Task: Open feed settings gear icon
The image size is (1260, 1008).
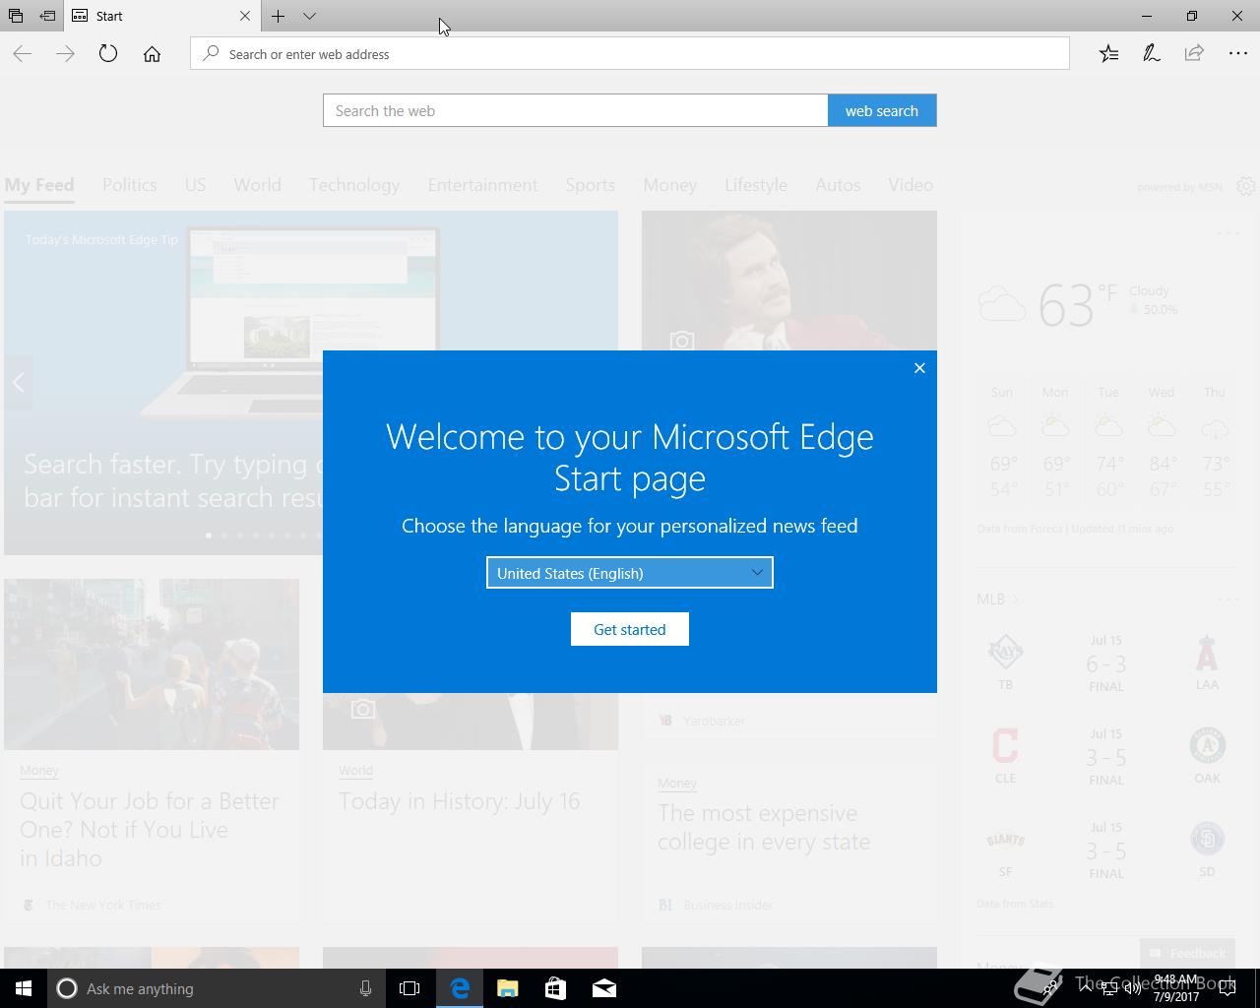Action: pyautogui.click(x=1246, y=186)
